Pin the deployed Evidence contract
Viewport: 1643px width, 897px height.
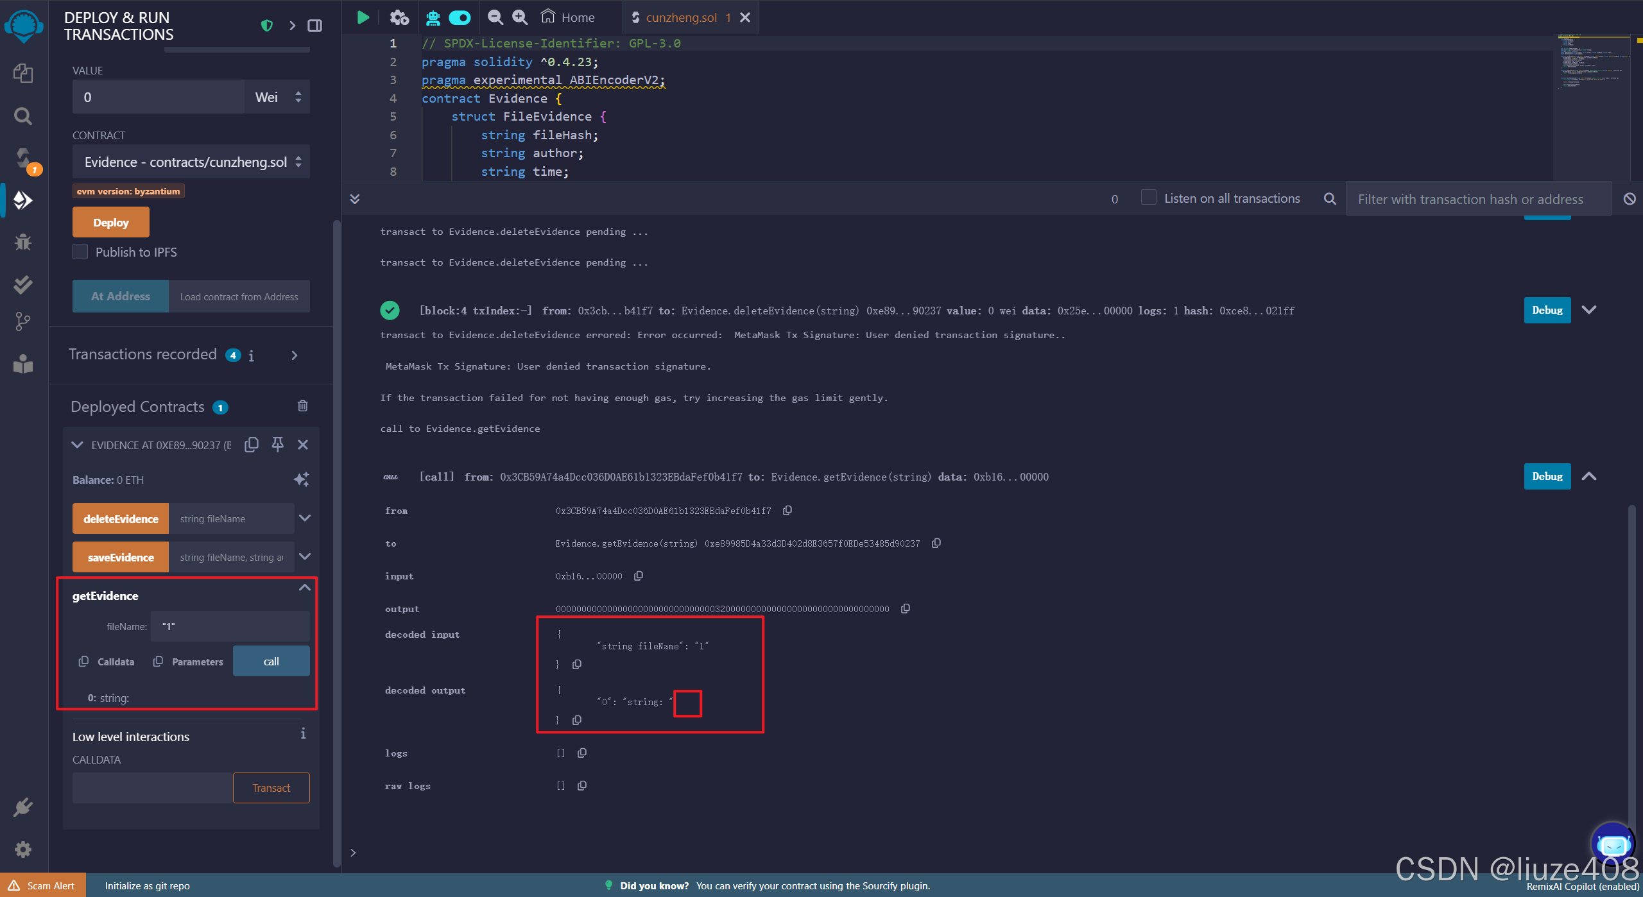[277, 444]
